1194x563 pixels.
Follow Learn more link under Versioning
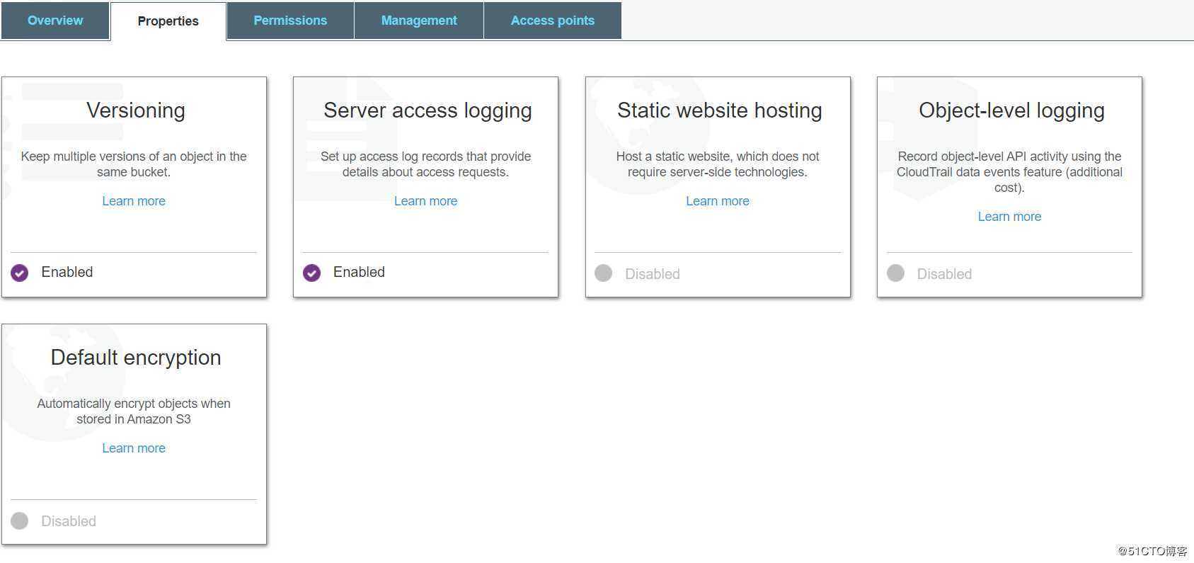point(134,201)
